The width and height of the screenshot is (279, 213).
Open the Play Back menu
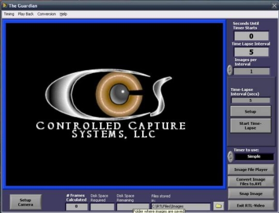coord(26,14)
